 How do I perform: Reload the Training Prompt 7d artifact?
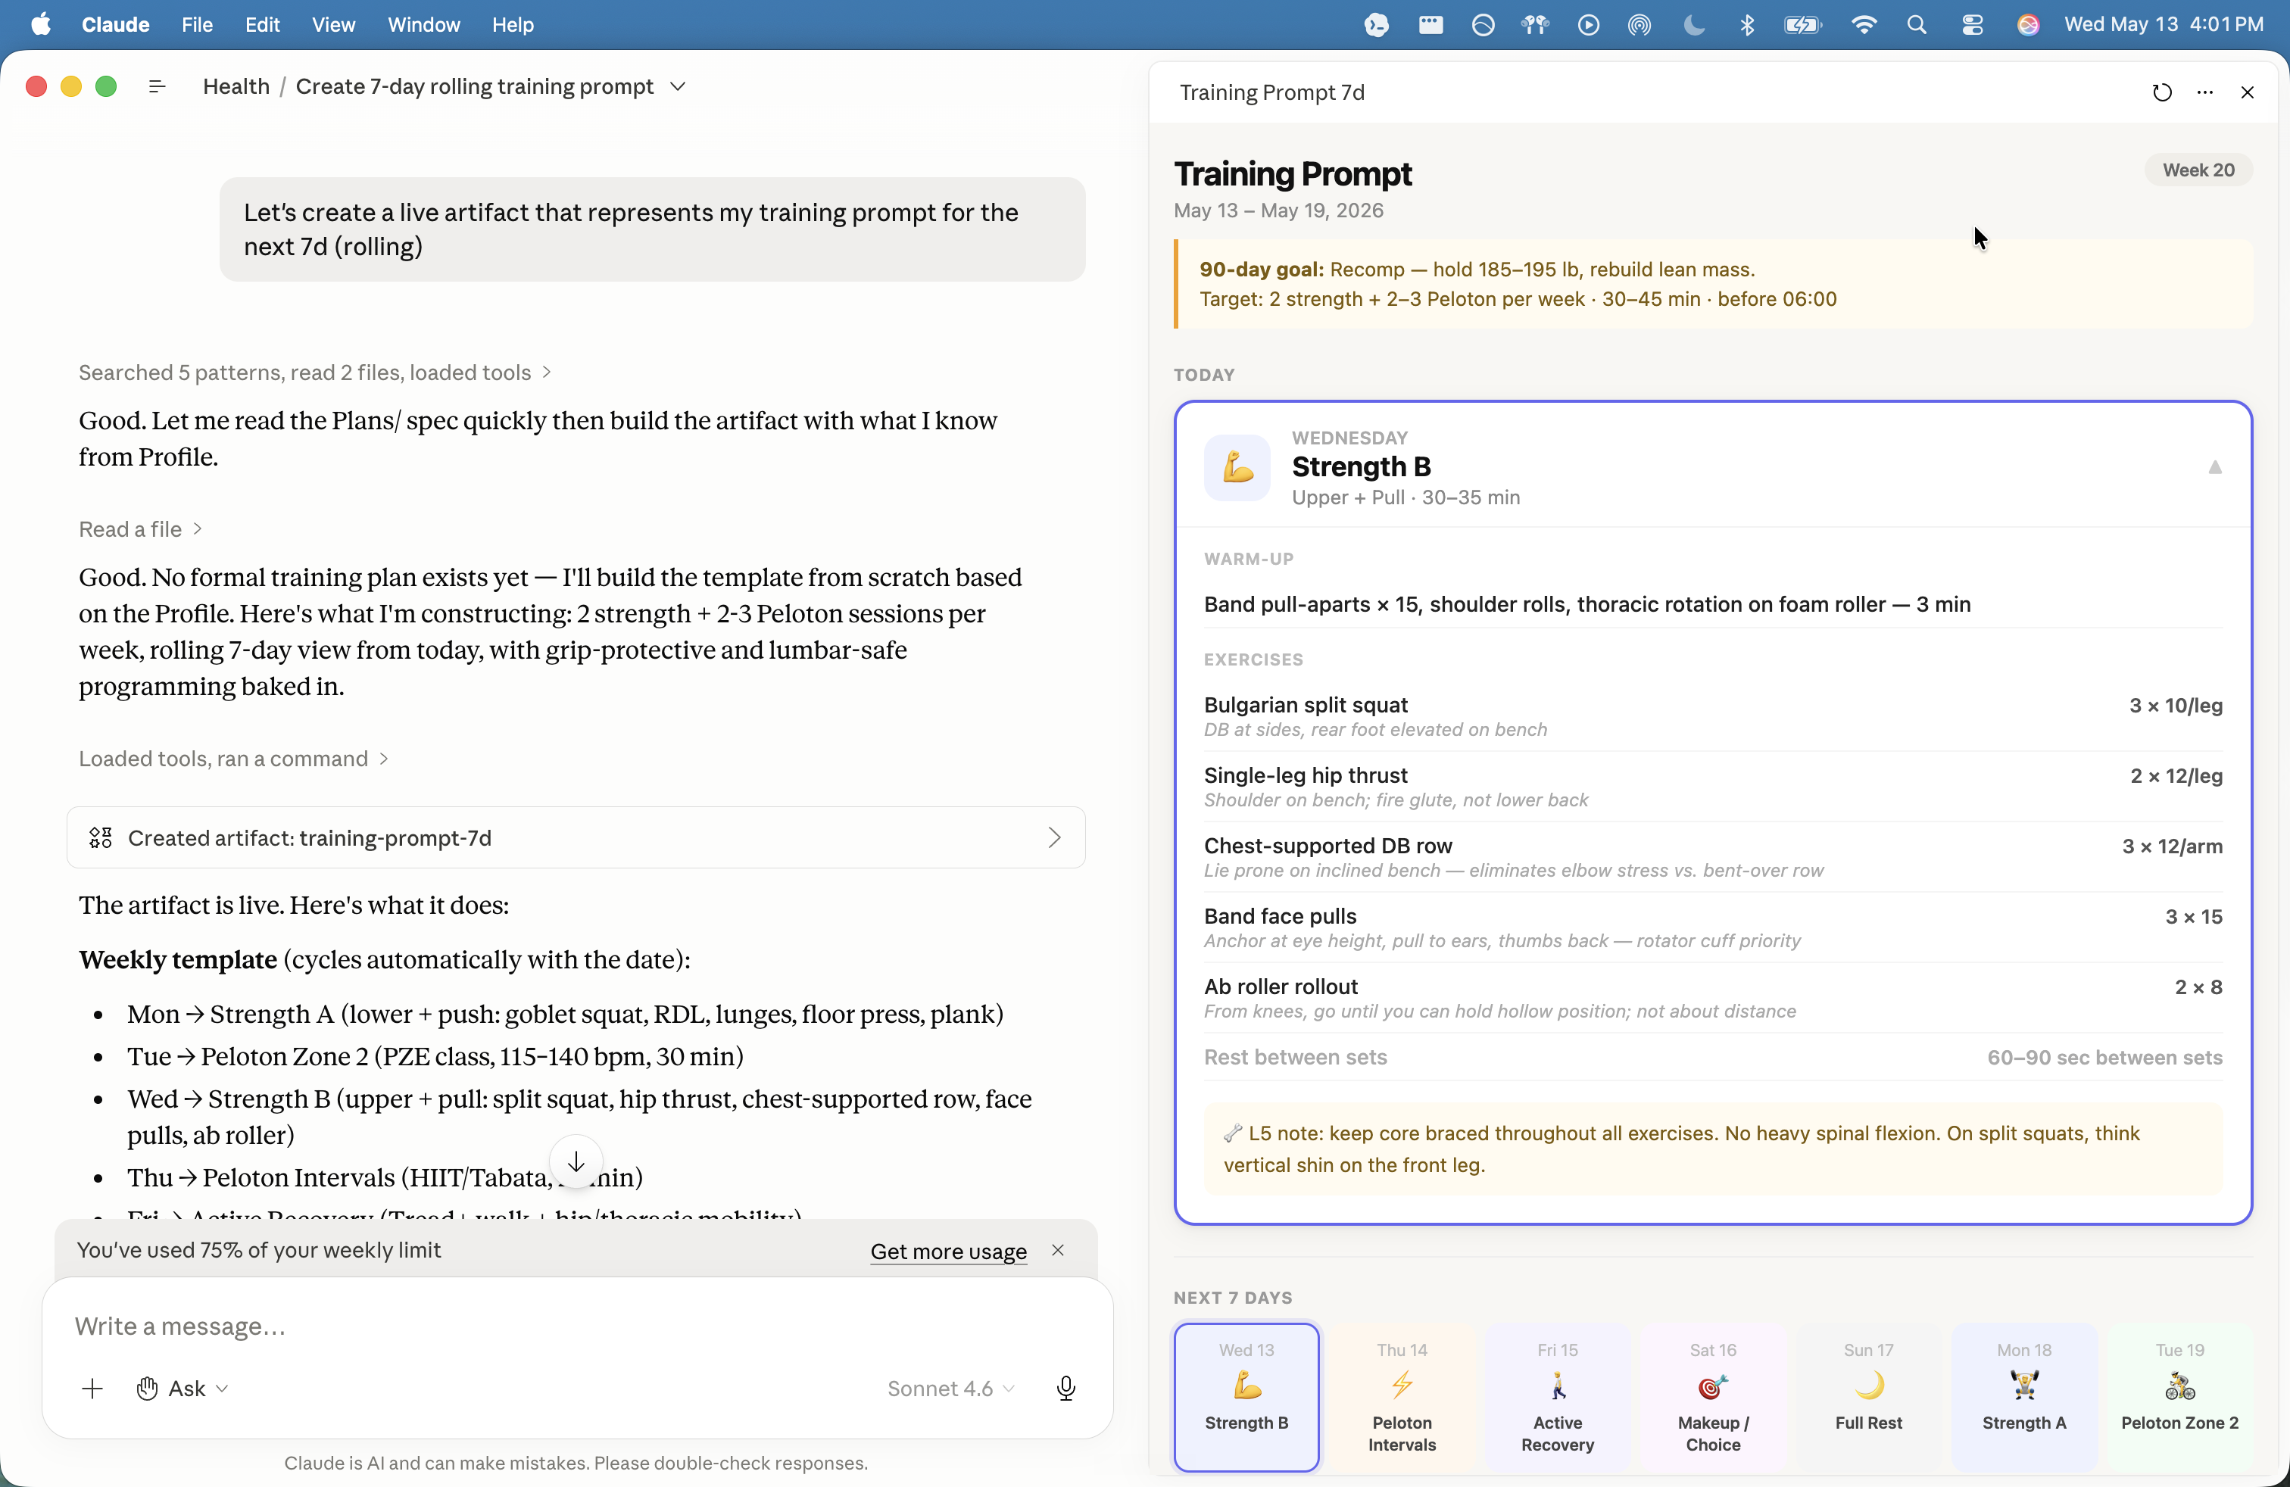click(x=2162, y=92)
